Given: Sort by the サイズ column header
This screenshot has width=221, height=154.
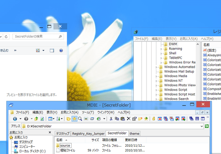Looking at the screenshot, I should point(93,140).
